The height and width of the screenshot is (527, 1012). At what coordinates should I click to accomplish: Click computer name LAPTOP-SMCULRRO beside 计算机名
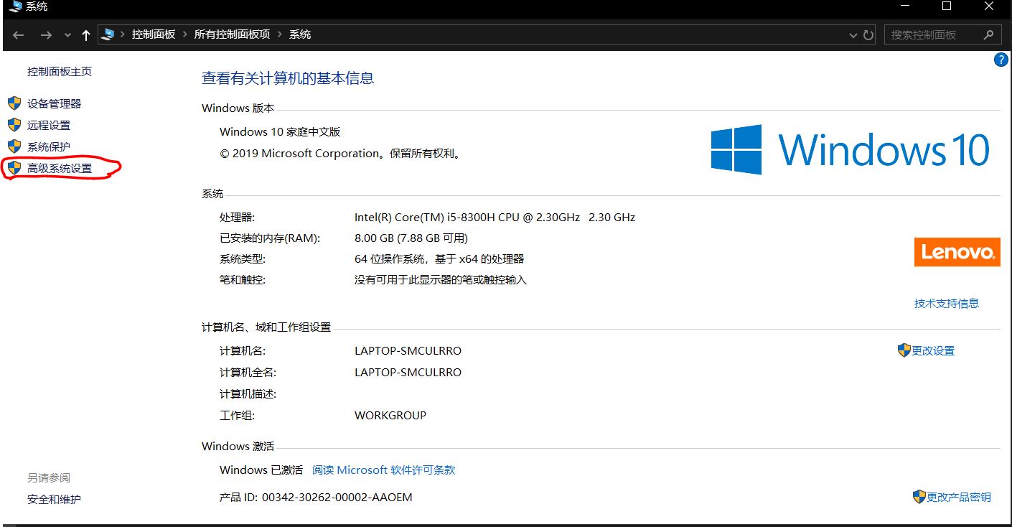408,351
